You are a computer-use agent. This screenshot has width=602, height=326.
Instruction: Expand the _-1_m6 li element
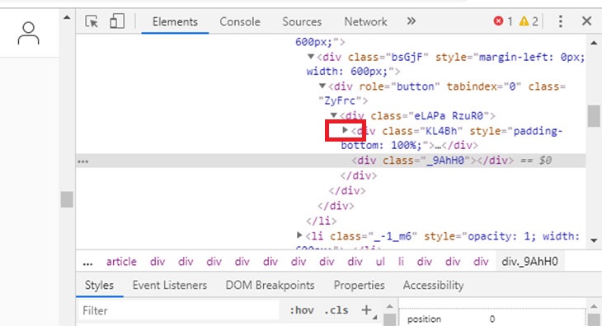click(299, 235)
